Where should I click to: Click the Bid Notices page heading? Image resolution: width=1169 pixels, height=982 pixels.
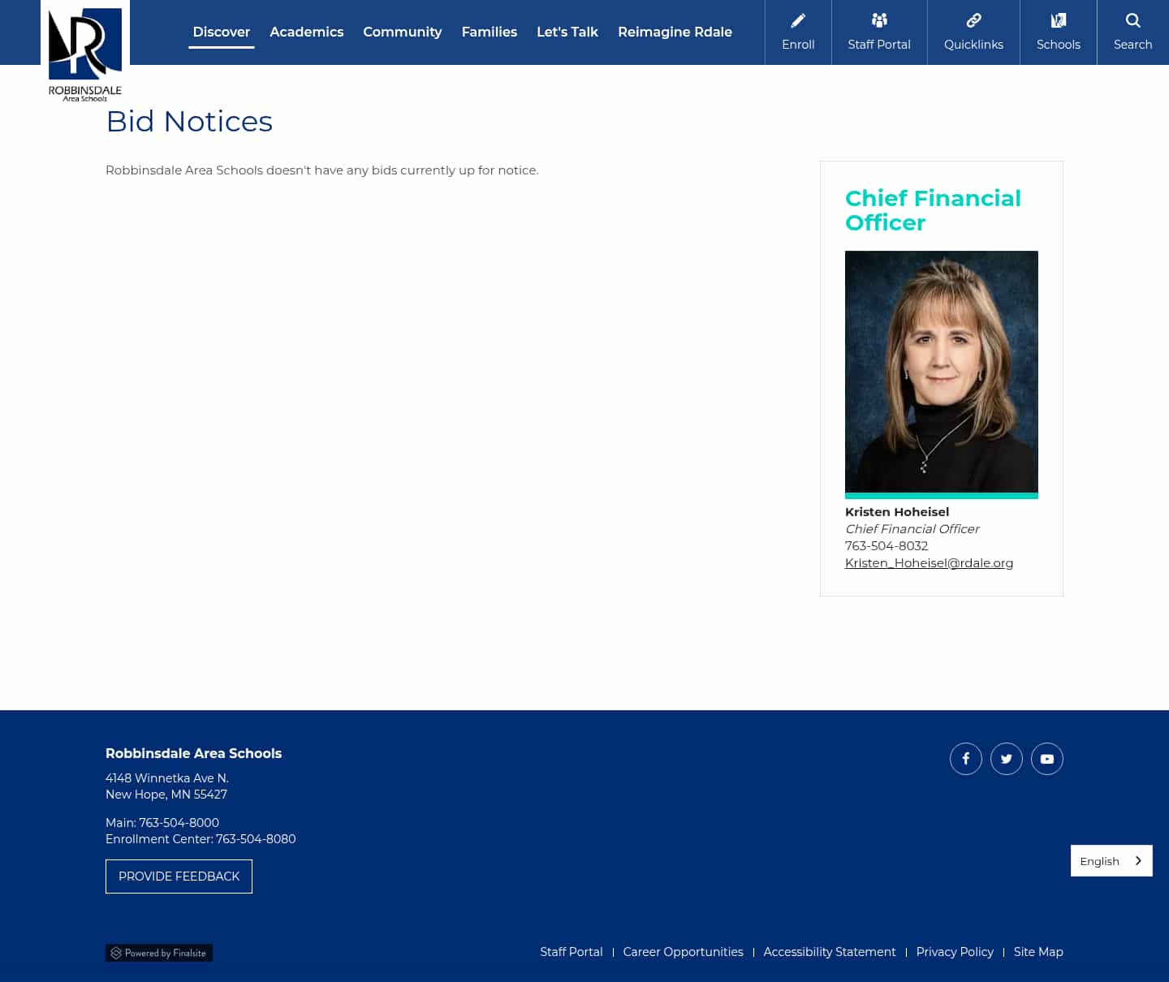[x=189, y=121]
